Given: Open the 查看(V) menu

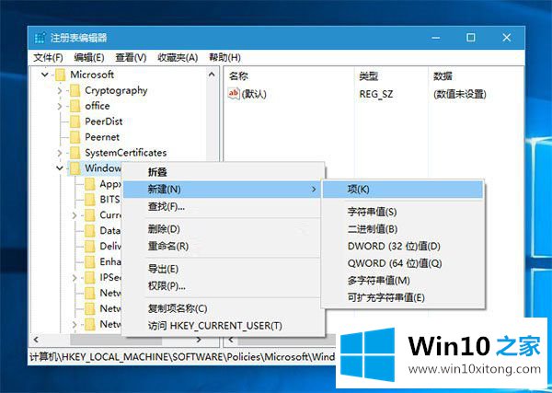Looking at the screenshot, I should [x=131, y=57].
